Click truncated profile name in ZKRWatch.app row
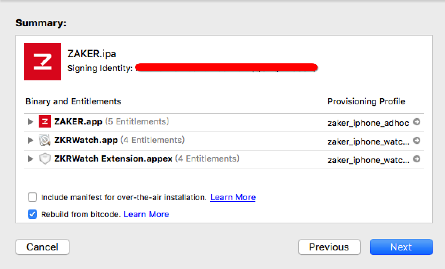The image size is (445, 269). tap(369, 141)
